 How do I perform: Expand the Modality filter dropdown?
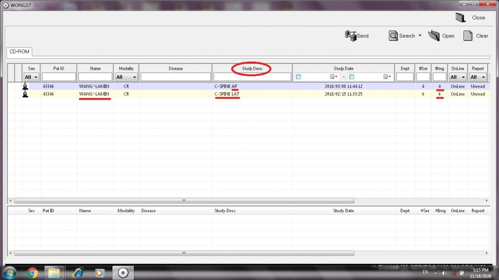pos(134,77)
